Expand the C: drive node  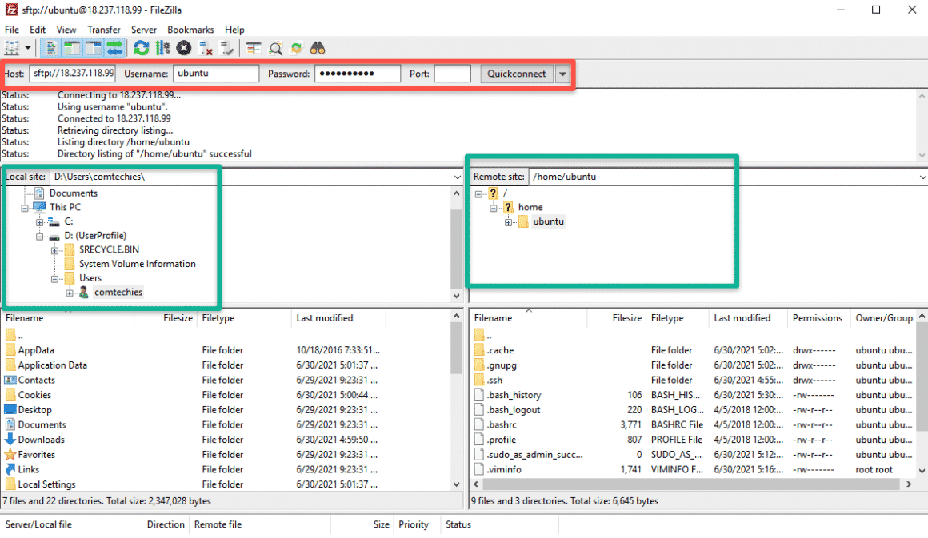pyautogui.click(x=40, y=222)
